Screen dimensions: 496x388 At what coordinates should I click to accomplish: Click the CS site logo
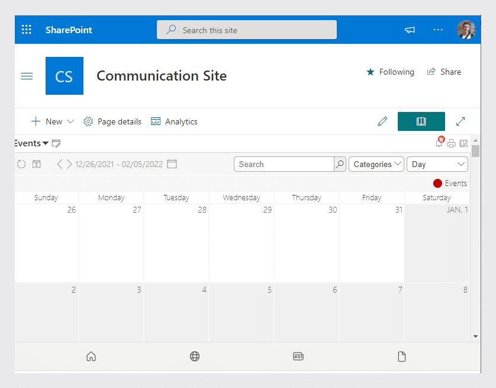tap(65, 76)
